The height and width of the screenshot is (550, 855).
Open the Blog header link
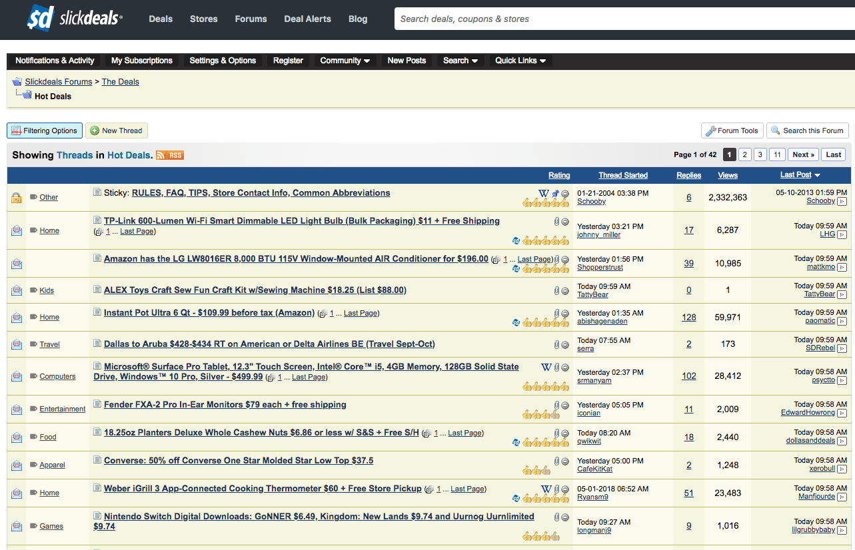(x=358, y=19)
